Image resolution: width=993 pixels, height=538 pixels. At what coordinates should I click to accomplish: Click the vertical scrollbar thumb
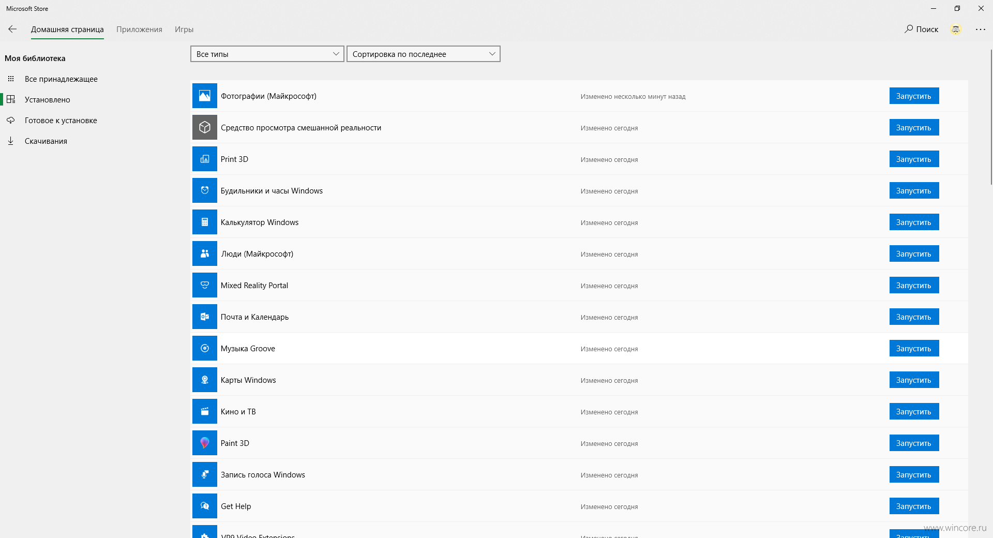click(991, 116)
